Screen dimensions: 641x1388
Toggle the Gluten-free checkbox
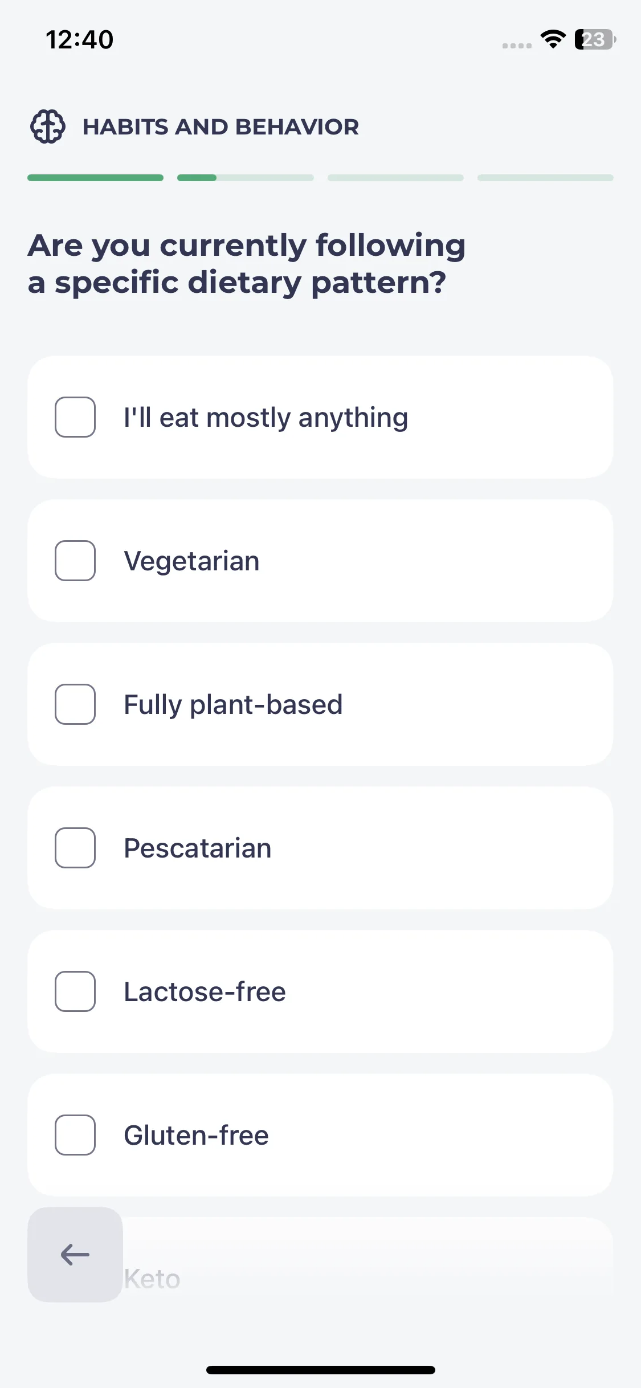[75, 1135]
